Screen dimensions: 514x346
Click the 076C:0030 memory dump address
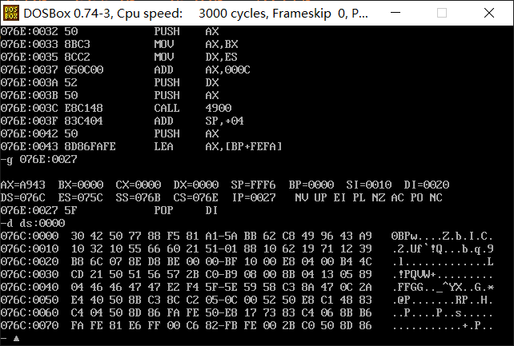[30, 274]
